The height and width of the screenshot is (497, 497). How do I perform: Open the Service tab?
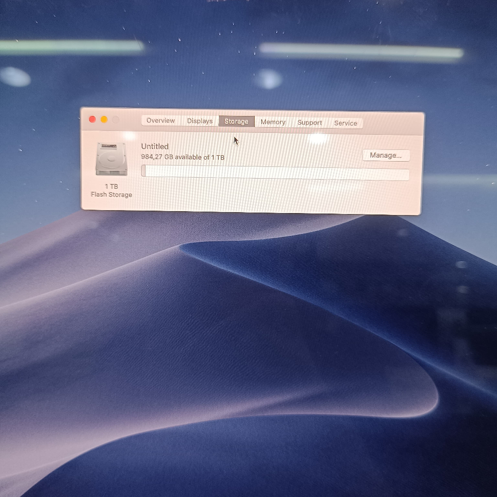[x=346, y=123]
